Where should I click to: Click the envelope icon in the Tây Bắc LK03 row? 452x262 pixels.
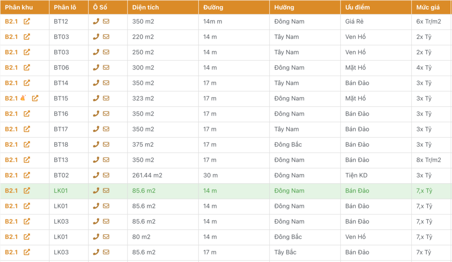tap(106, 252)
